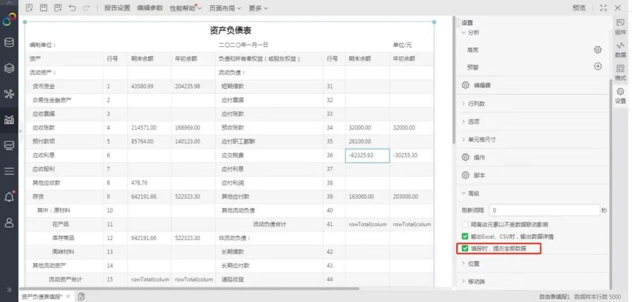Select cell with value -30255.30
The image size is (632, 302).
point(411,155)
